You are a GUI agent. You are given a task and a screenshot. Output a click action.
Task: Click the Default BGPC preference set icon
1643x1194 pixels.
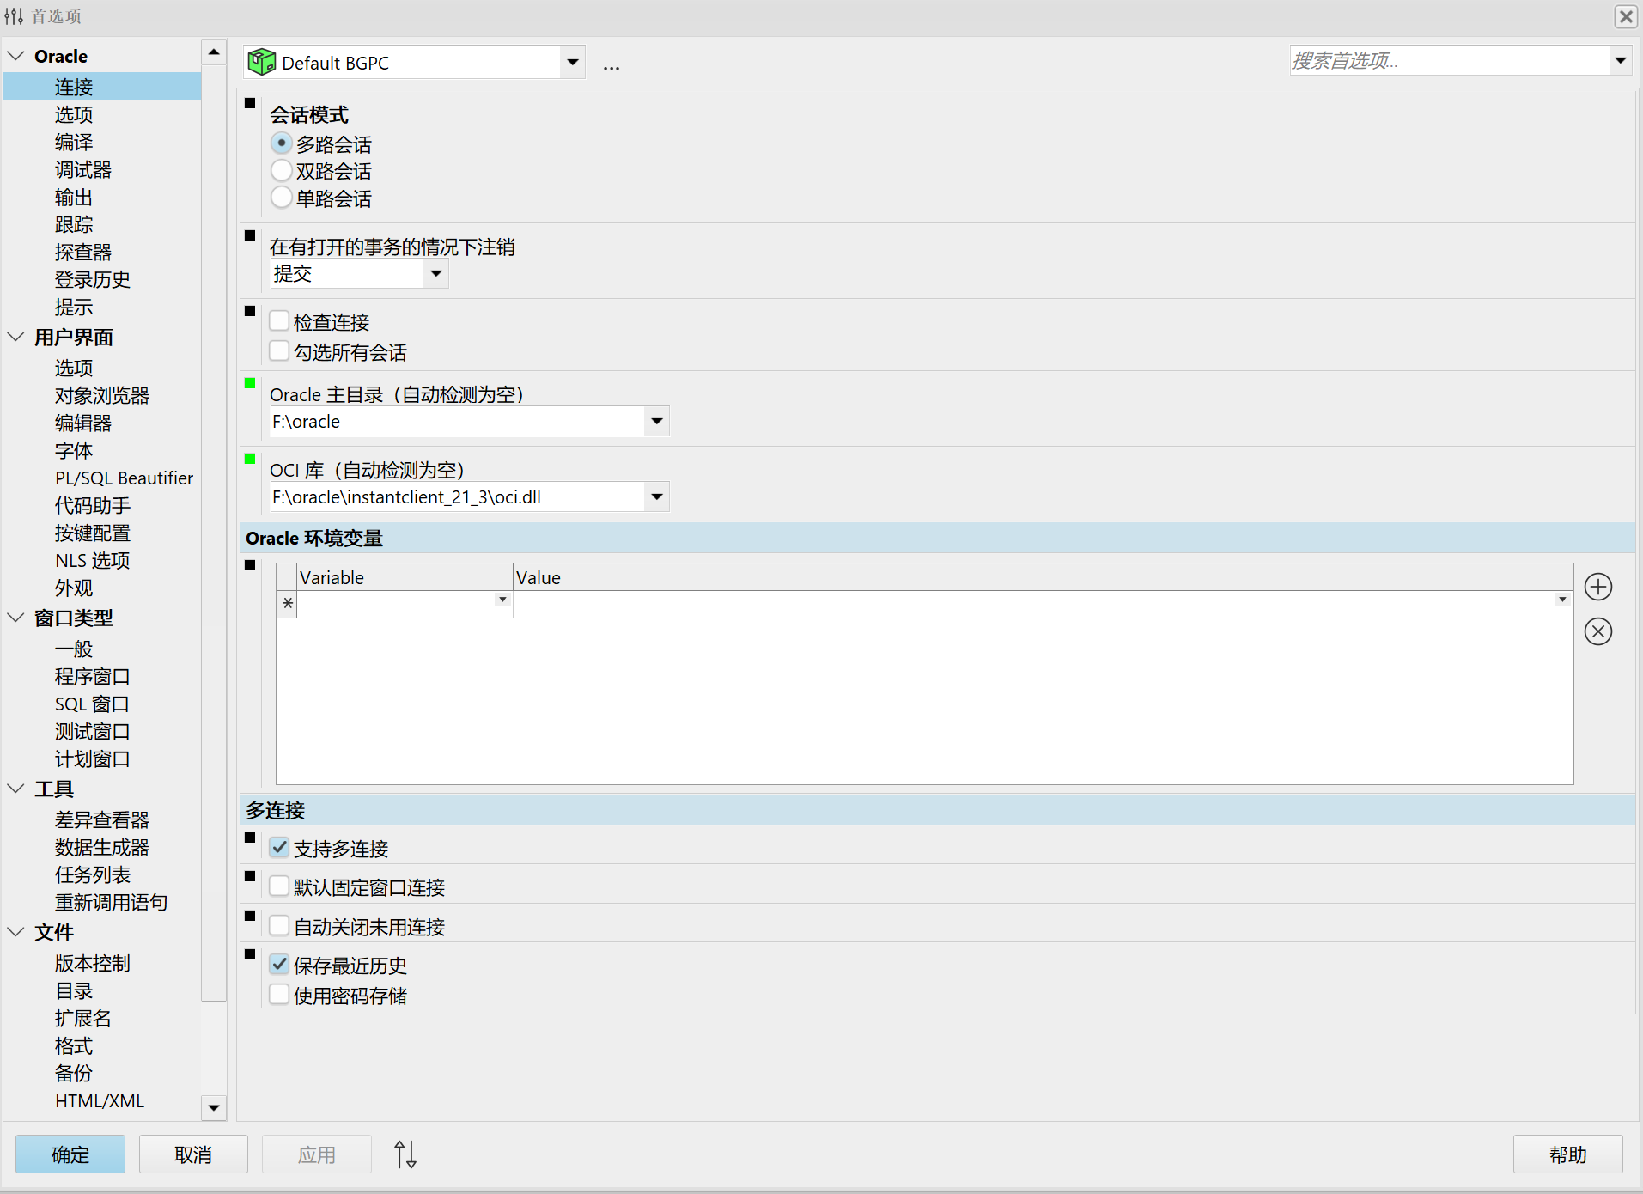261,62
